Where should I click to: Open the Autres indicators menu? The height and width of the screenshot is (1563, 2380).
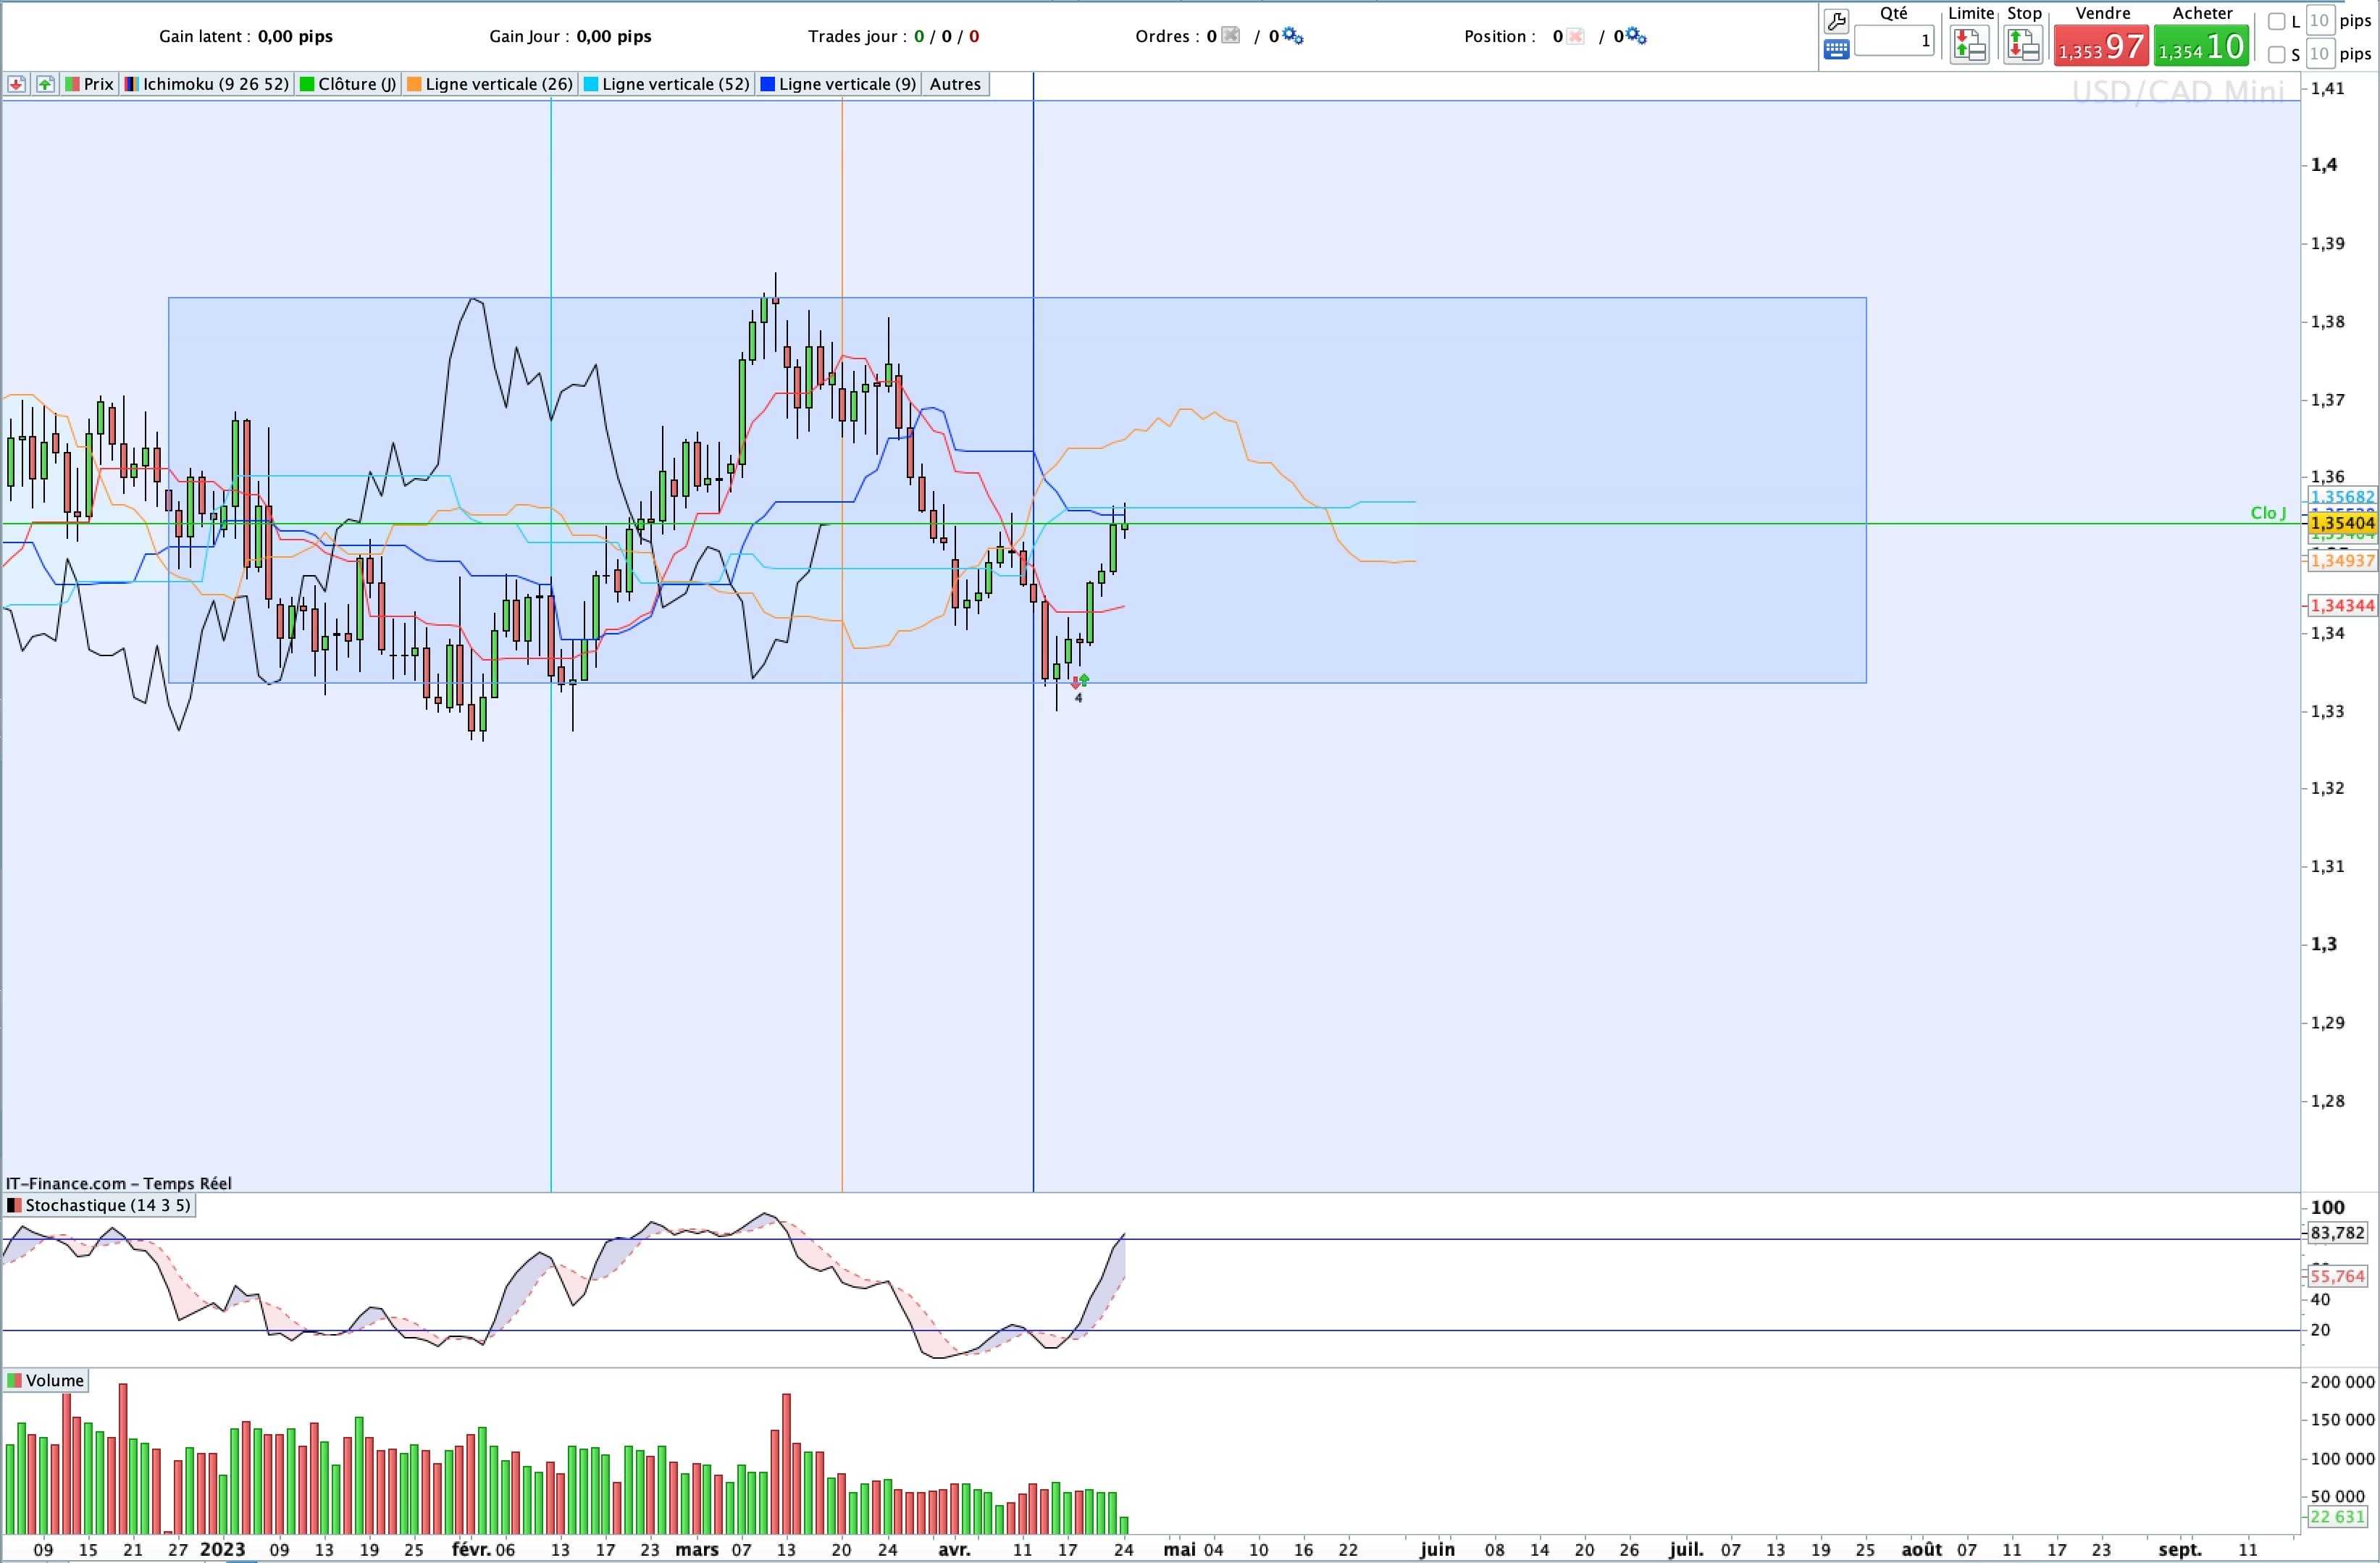955,84
